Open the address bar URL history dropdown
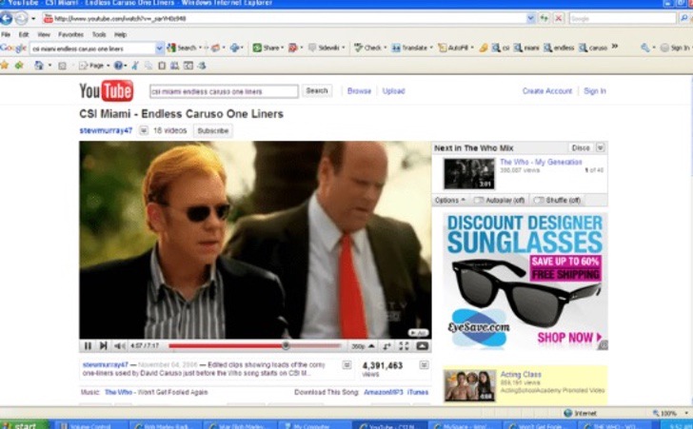Screen dimensions: 693x429 [530, 18]
